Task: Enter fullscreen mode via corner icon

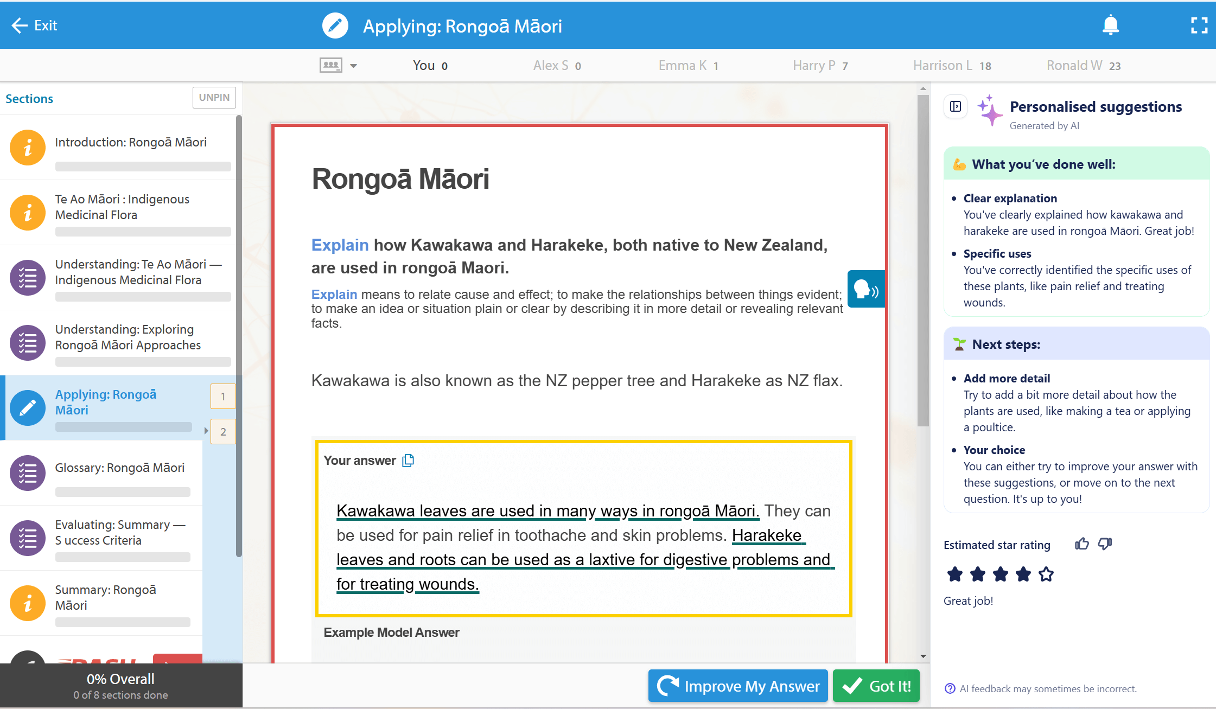Action: click(x=1199, y=25)
